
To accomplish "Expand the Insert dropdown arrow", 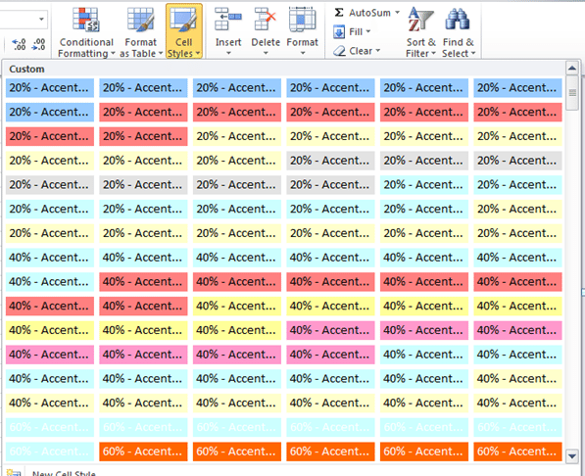I will click(228, 53).
